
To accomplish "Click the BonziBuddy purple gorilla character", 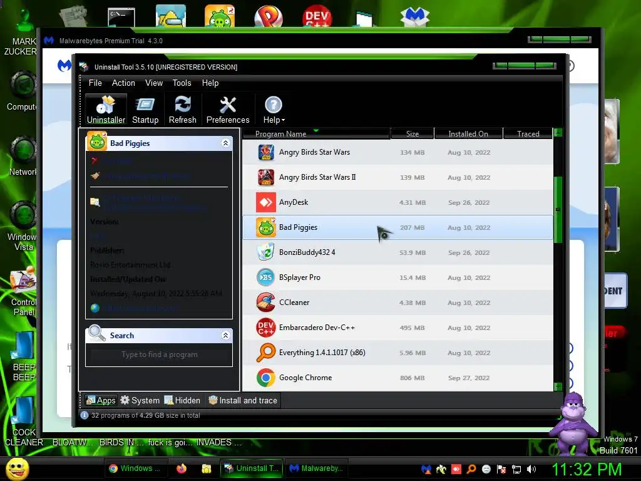I will tap(573, 423).
